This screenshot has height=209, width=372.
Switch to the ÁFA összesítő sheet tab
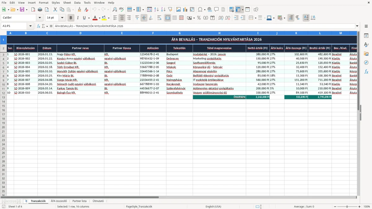[x=59, y=201]
